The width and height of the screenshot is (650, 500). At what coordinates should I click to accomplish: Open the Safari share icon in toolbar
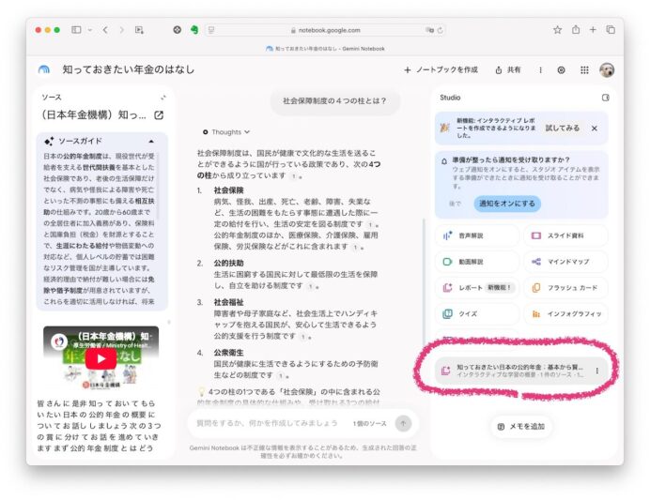(576, 30)
